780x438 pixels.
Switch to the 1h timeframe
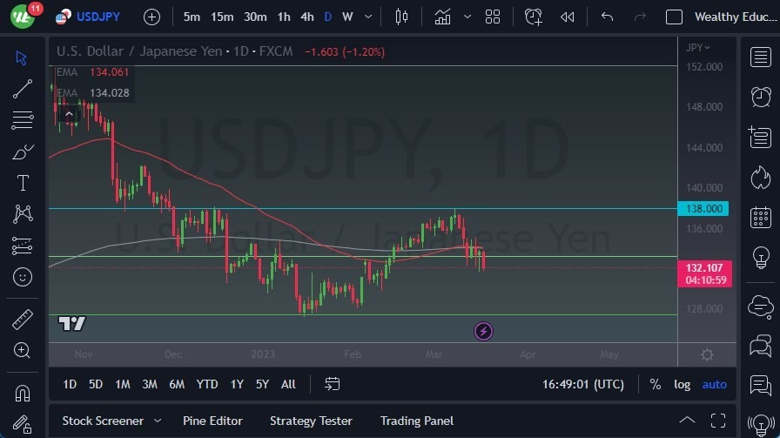284,17
